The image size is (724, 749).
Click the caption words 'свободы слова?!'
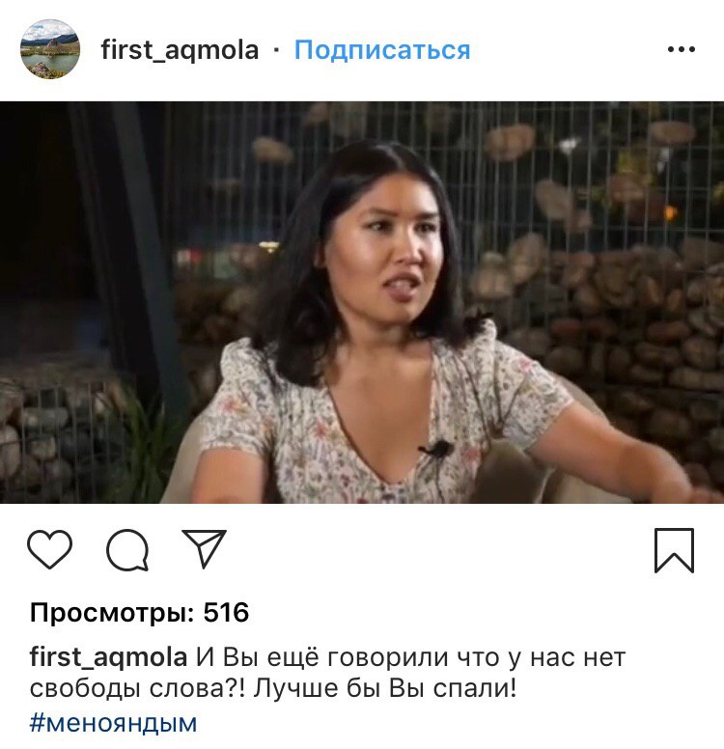(138, 688)
